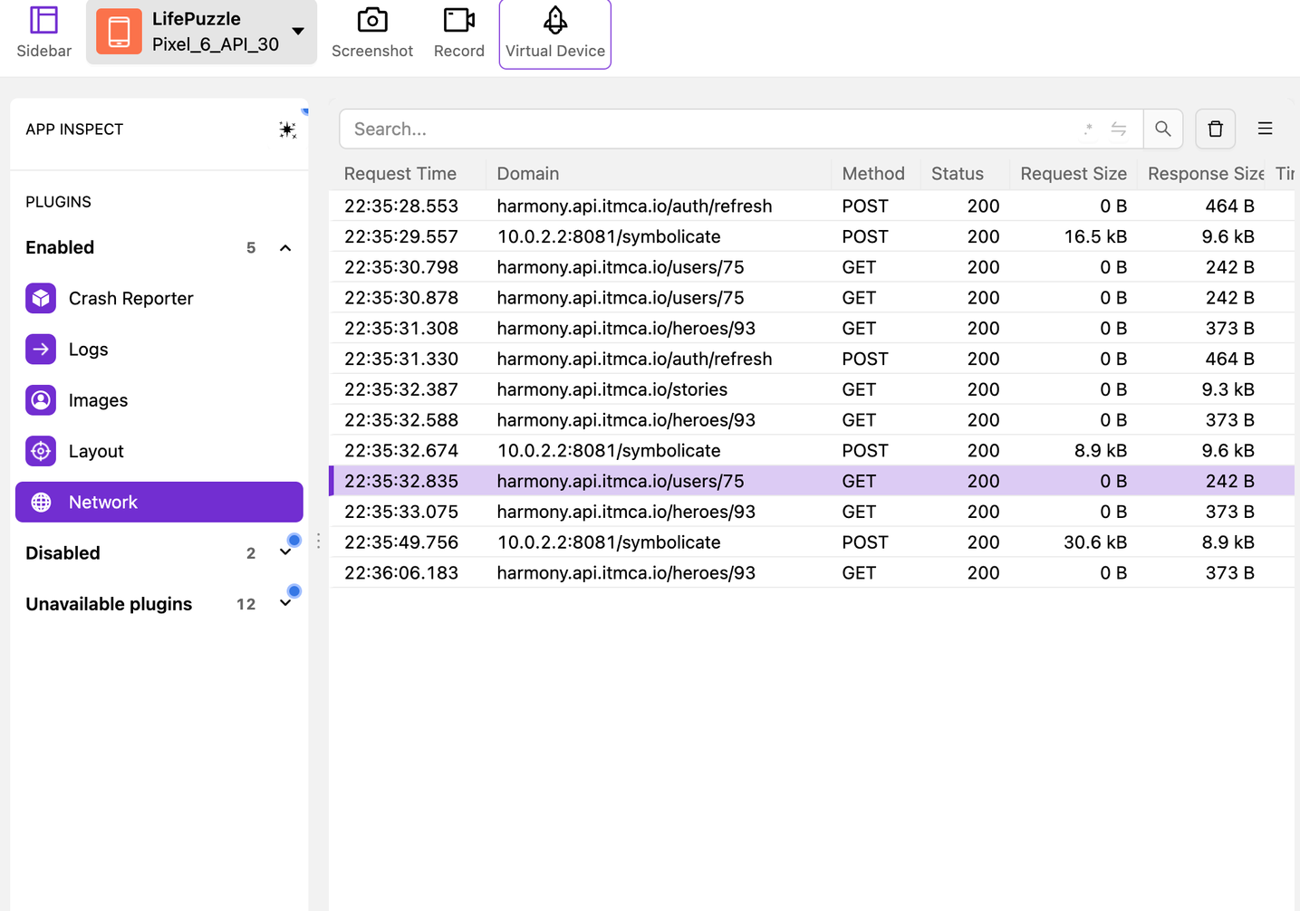Select the 22:35:29.557 symbolicate request
This screenshot has width=1300, height=911.
(812, 236)
